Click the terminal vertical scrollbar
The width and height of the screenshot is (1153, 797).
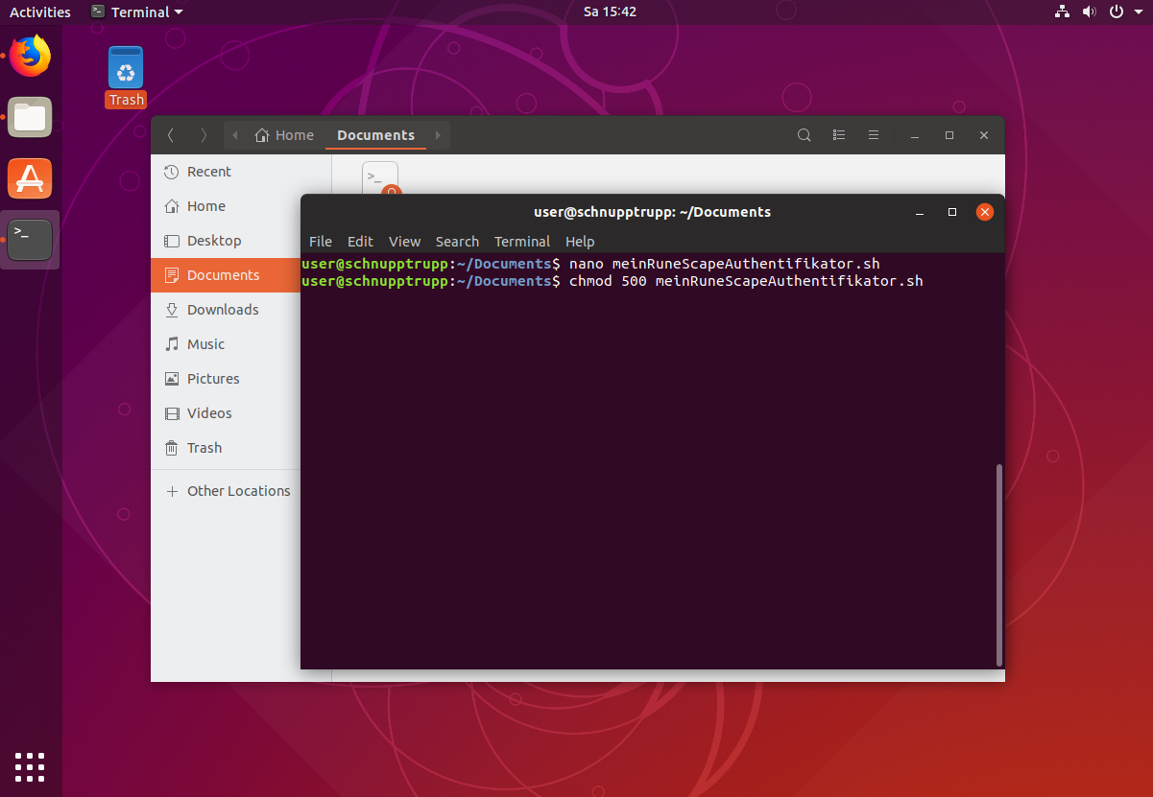coord(999,564)
